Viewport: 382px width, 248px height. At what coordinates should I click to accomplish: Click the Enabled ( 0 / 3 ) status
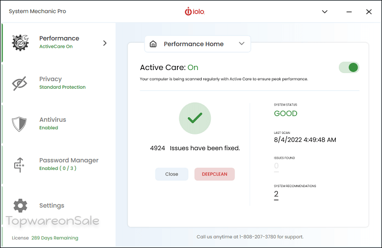click(58, 168)
